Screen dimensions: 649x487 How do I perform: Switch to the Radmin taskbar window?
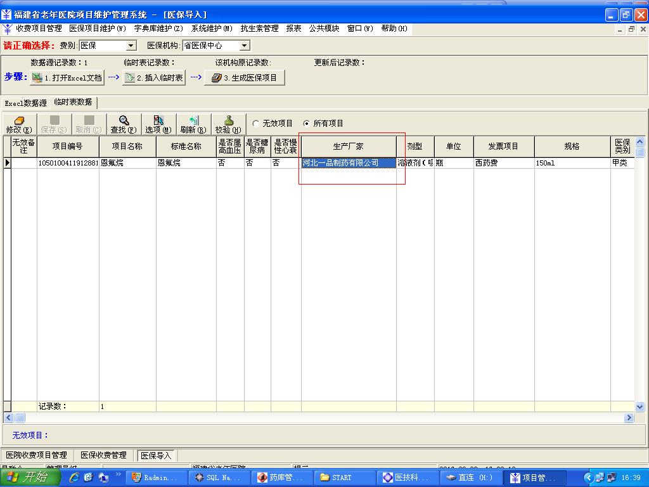click(x=155, y=477)
